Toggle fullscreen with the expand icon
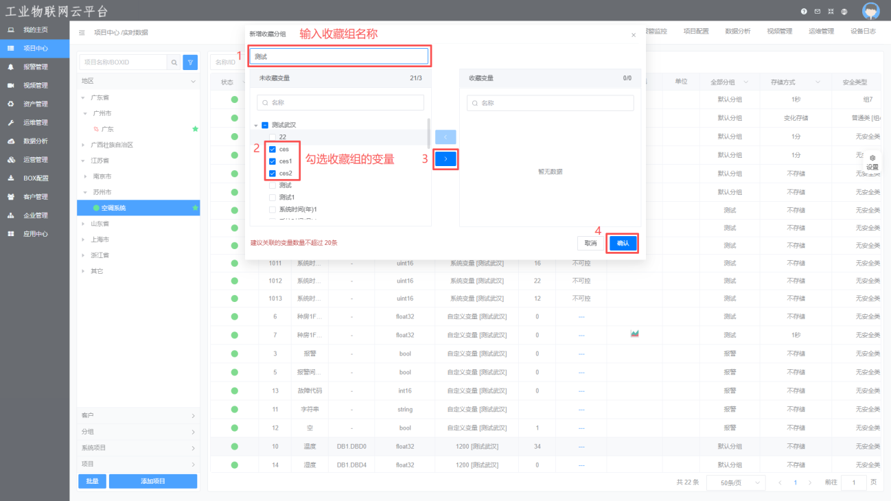Image resolution: width=891 pixels, height=501 pixels. (831, 12)
